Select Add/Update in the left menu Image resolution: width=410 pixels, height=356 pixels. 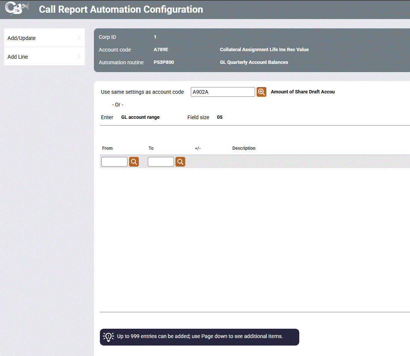[x=22, y=38]
